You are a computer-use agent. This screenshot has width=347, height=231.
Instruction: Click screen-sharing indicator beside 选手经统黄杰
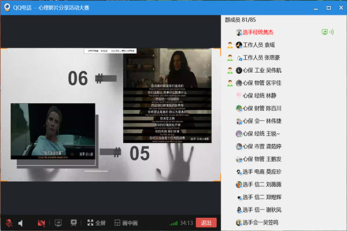click(x=324, y=32)
